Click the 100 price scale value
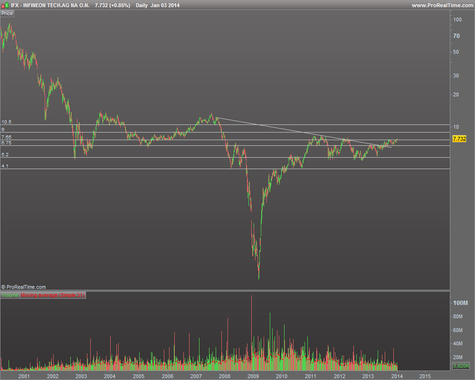 [457, 19]
